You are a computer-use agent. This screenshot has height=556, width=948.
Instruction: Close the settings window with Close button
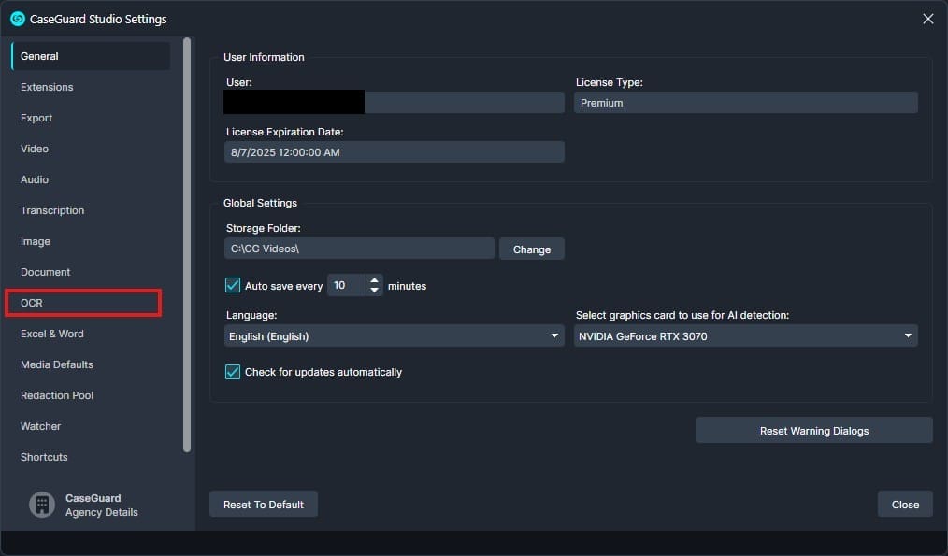pos(904,504)
